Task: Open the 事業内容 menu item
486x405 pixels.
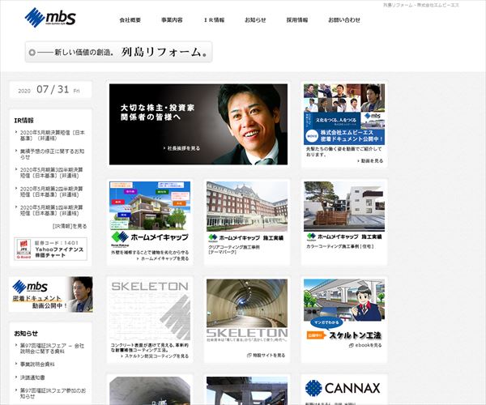Action: point(172,19)
